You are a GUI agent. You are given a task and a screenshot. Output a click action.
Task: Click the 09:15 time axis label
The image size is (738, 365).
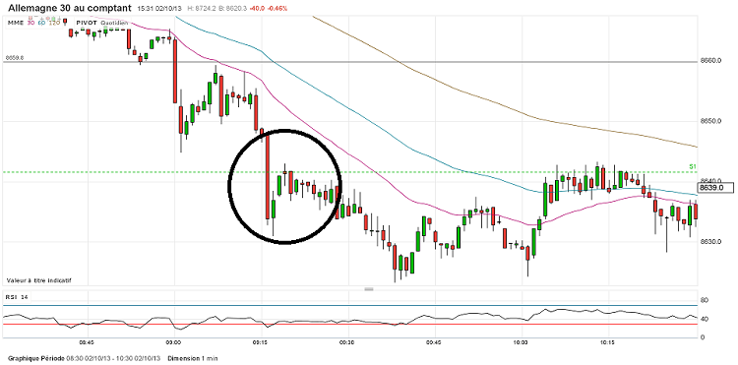click(x=261, y=342)
